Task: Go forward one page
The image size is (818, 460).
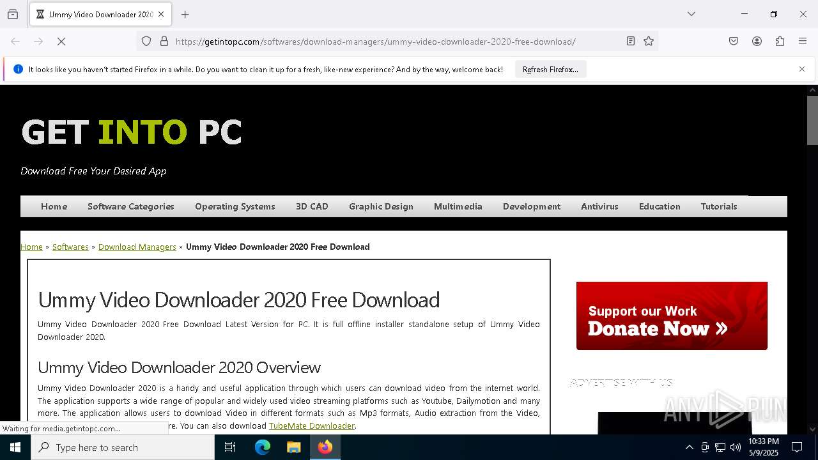Action: (x=38, y=42)
